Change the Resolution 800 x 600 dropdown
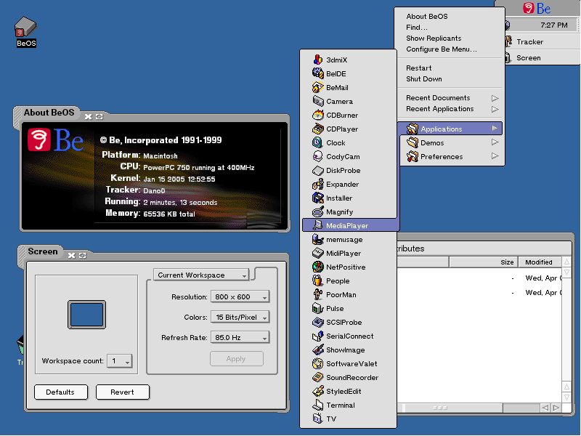 click(x=240, y=296)
